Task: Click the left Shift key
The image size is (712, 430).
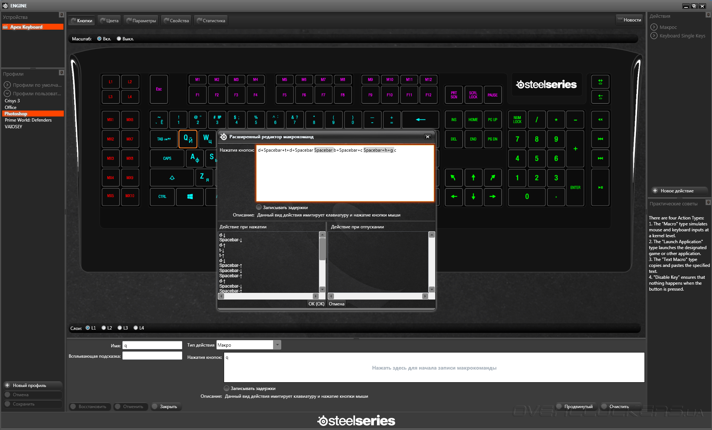Action: click(x=172, y=178)
